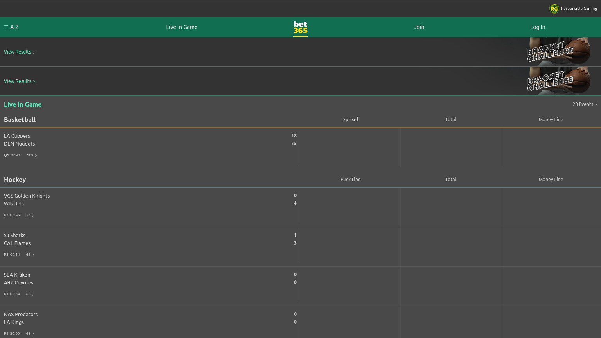Screen dimensions: 601x338
Task: Click the Basketball Spread column header
Action: pos(351,120)
